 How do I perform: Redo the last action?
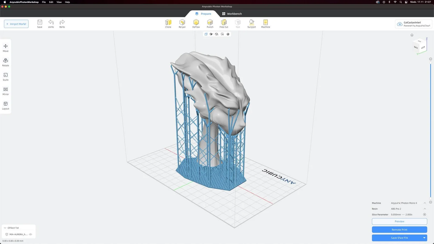click(x=62, y=24)
